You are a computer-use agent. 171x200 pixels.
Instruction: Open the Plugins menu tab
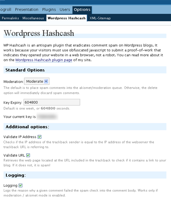click(49, 10)
